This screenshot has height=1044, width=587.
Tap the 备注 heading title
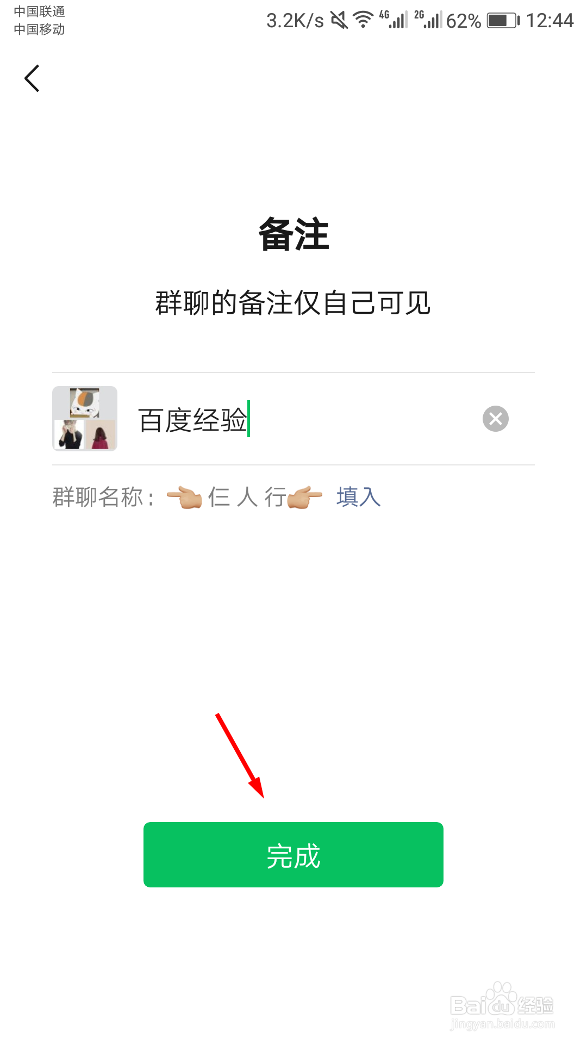(293, 234)
